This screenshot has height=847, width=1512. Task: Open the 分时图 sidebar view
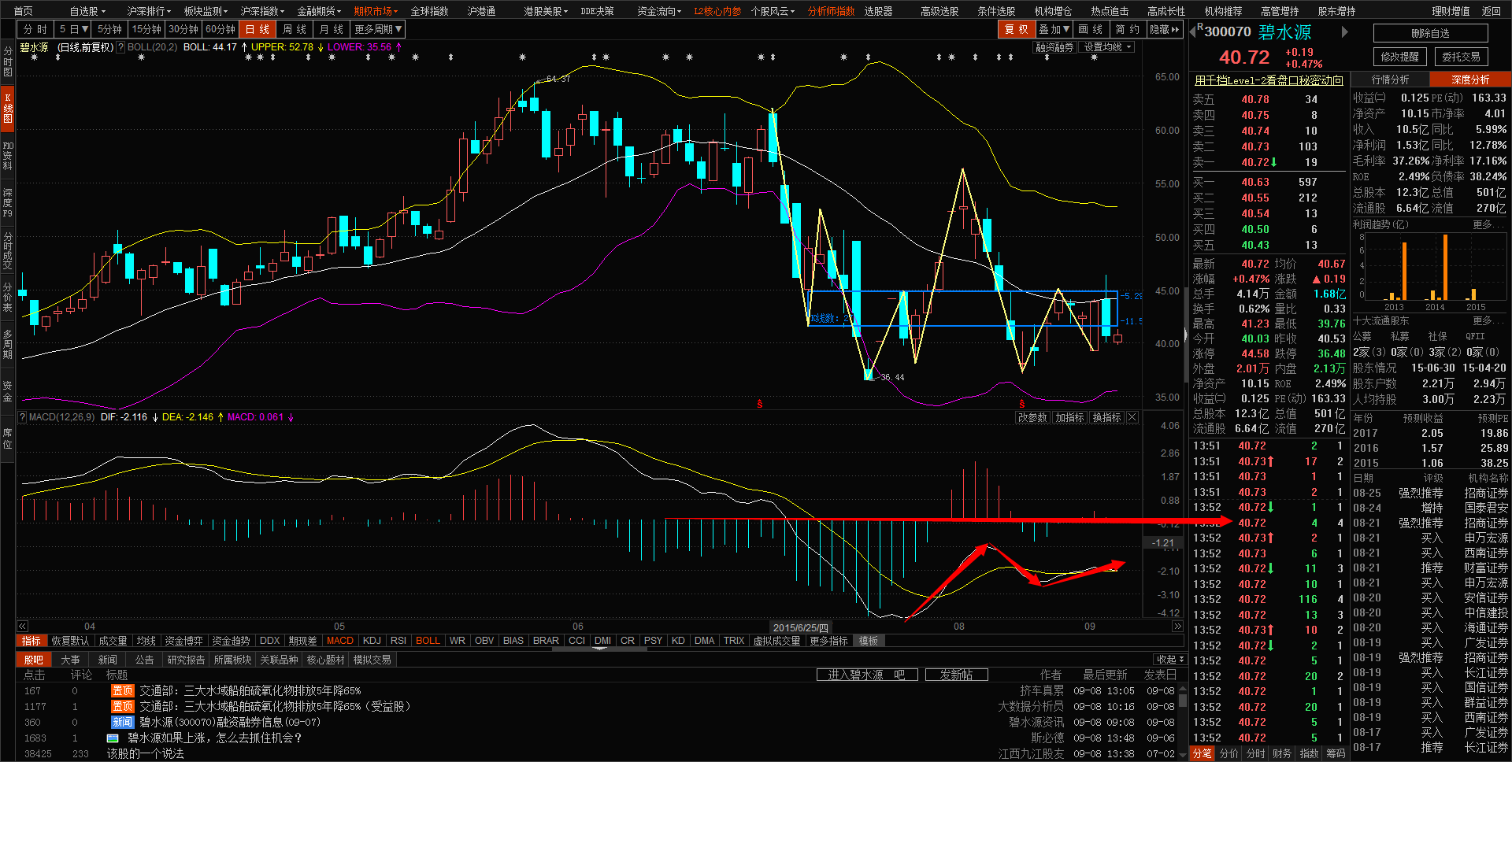(x=8, y=61)
